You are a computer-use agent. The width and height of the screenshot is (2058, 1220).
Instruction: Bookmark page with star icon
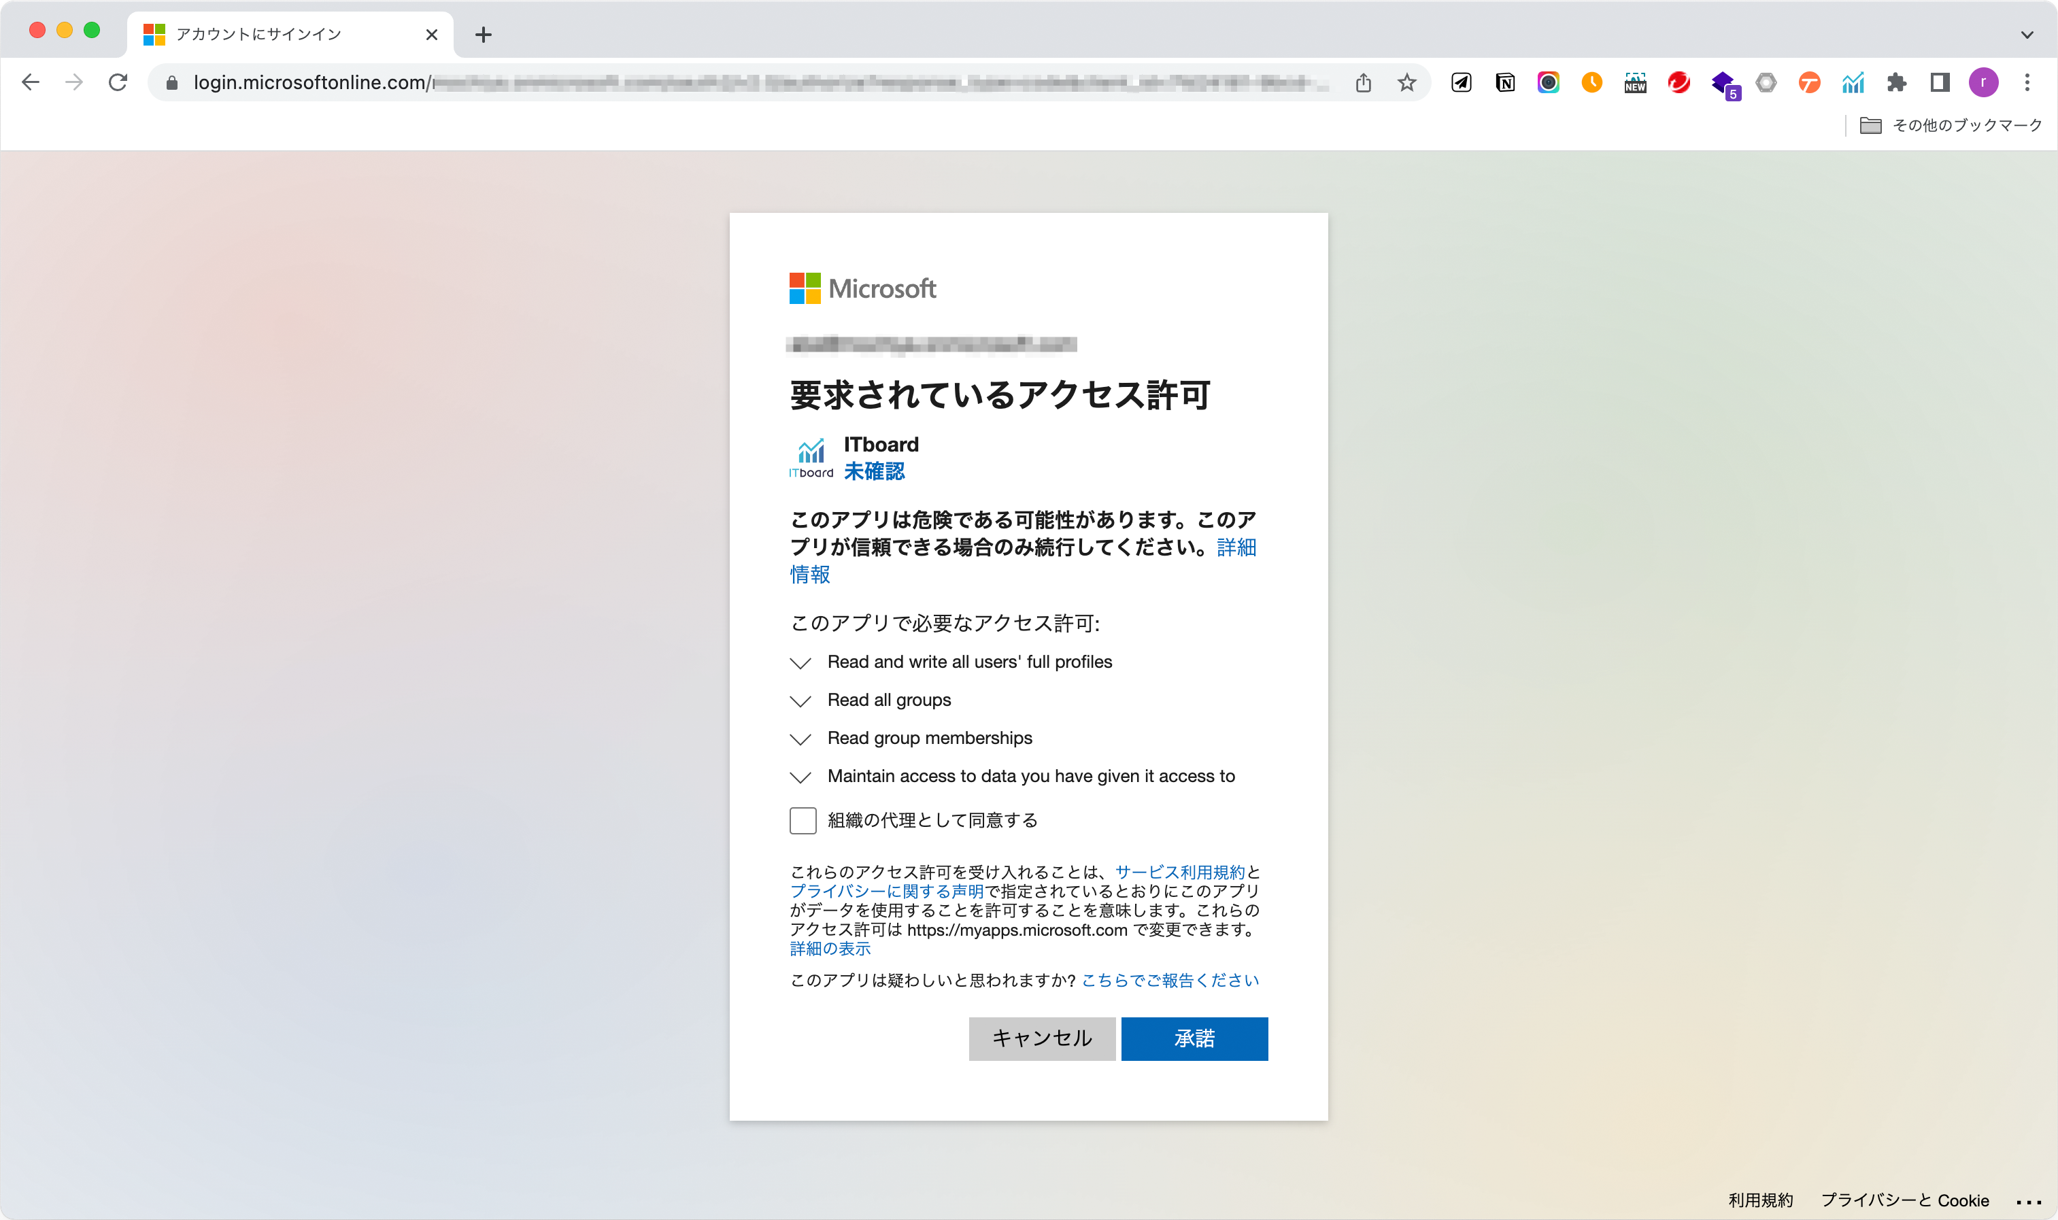[1407, 82]
